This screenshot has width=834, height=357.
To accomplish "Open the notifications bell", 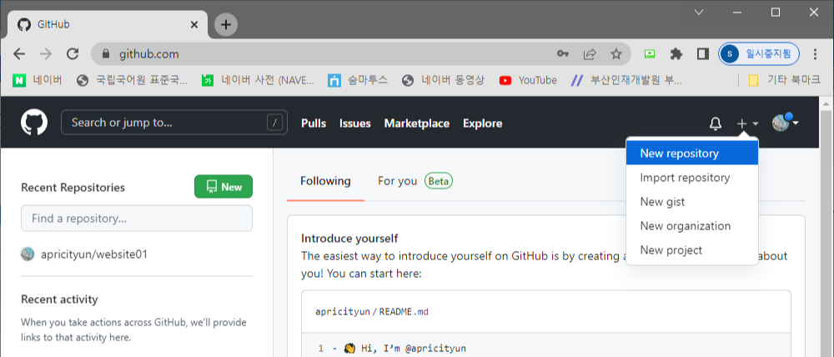I will pos(716,123).
